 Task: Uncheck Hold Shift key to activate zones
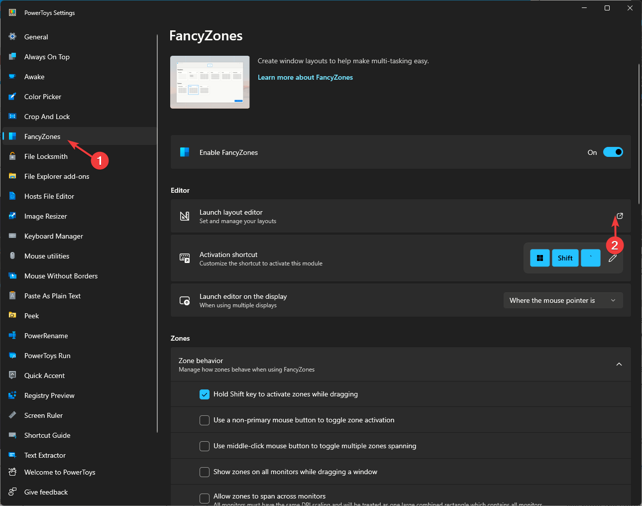point(205,394)
